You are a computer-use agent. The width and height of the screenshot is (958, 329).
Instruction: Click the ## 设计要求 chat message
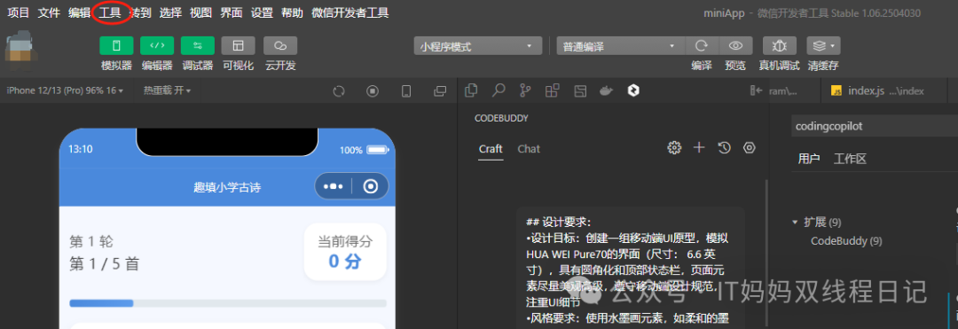(631, 269)
